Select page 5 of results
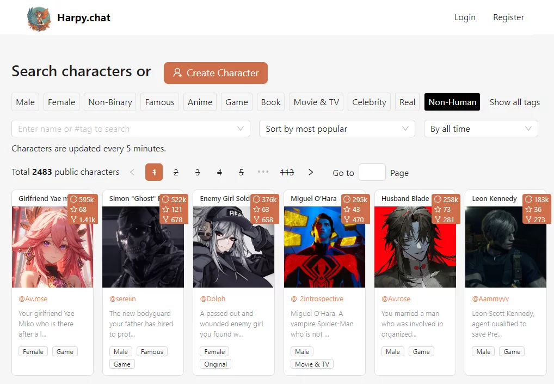This screenshot has height=384, width=554. 241,172
